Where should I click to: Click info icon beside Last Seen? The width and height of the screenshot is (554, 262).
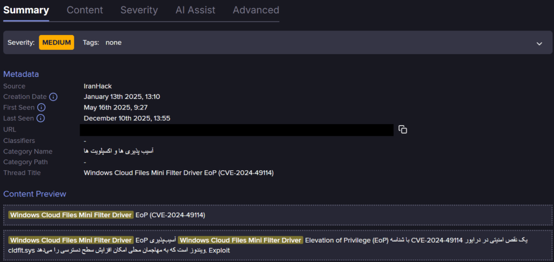tap(40, 119)
